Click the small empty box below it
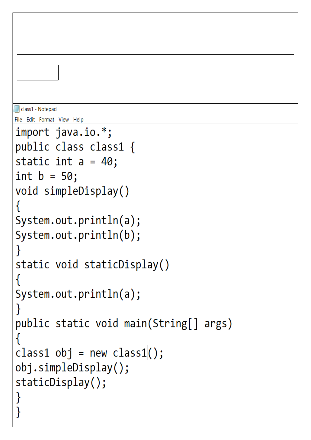The height and width of the screenshot is (440, 311). point(38,73)
